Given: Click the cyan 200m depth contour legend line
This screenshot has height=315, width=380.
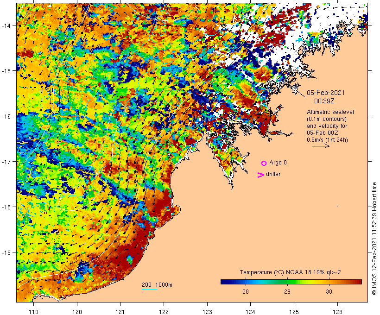Looking at the screenshot, I should coord(150,289).
